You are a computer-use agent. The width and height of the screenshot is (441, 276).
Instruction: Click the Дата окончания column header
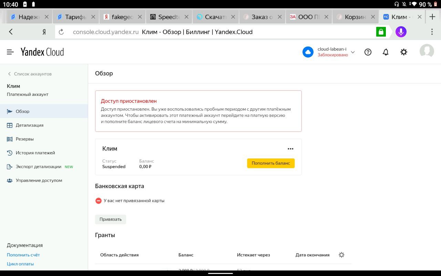[312, 255]
